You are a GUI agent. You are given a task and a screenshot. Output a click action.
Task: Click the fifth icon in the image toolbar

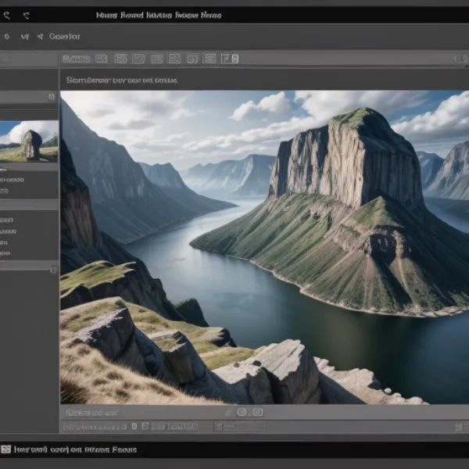coord(174,59)
